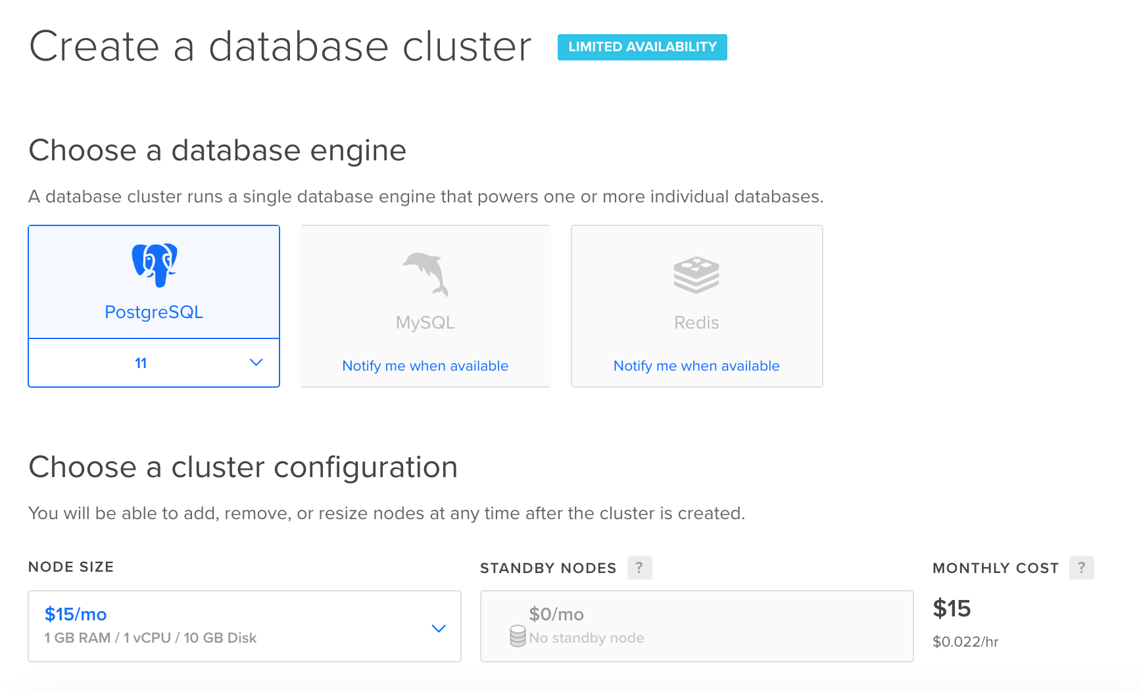
Task: Click MySQL Notify me when available link
Action: point(425,366)
